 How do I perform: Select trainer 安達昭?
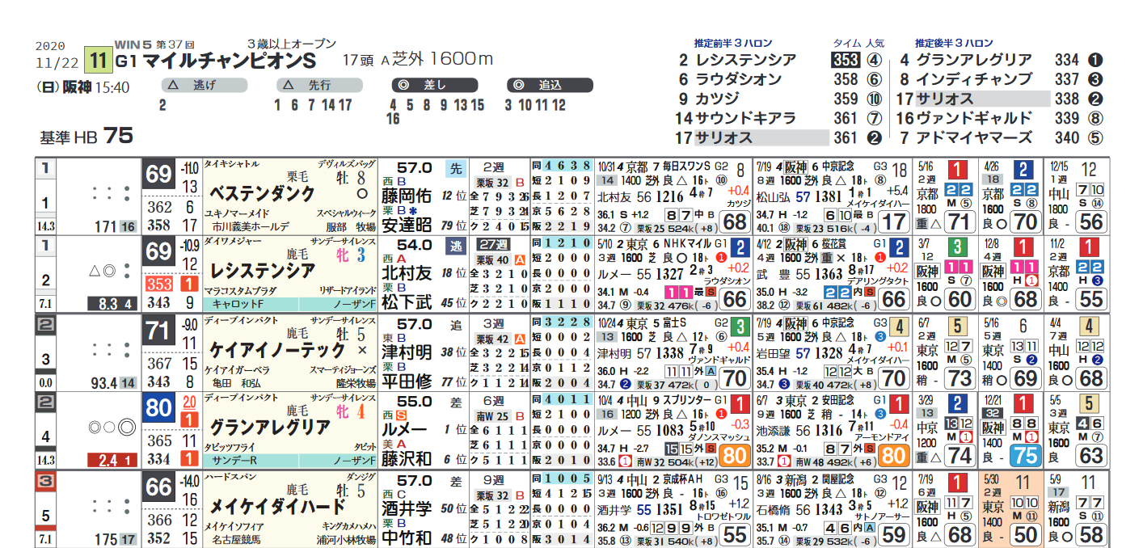407,225
